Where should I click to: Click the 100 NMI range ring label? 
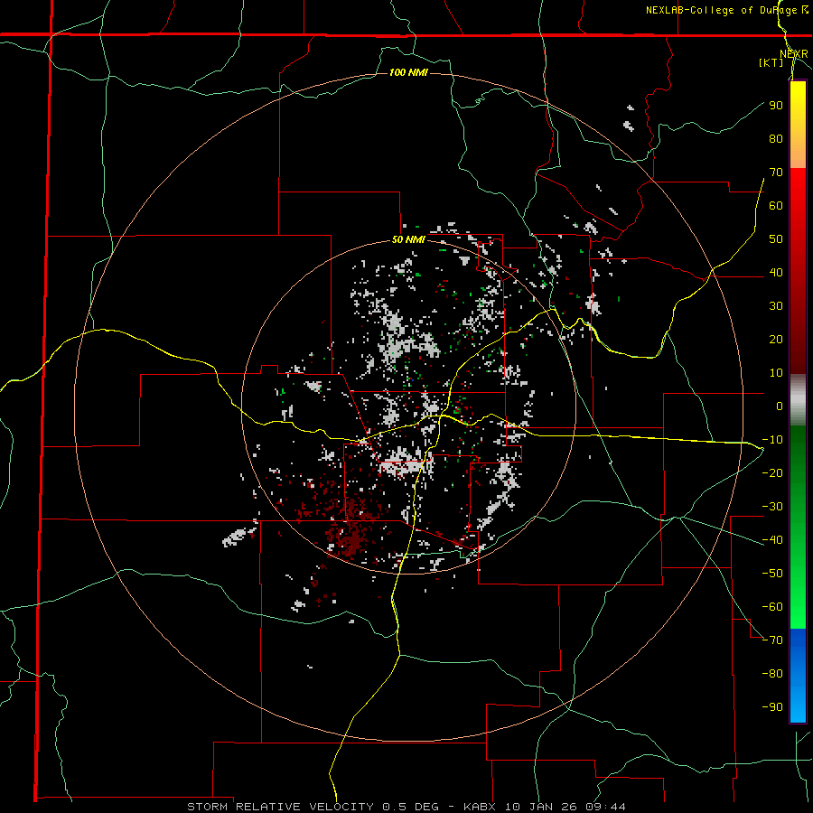tap(408, 72)
